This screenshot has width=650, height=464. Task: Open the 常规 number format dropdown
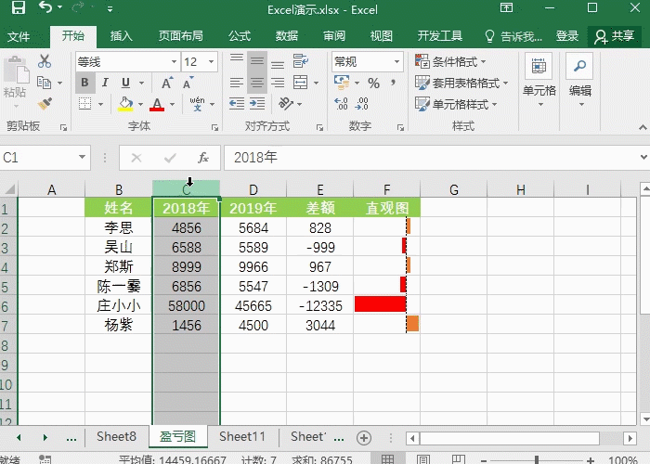coord(396,61)
